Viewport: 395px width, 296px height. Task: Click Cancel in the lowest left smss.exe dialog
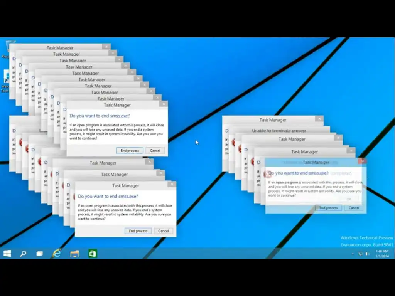pyautogui.click(x=163, y=231)
